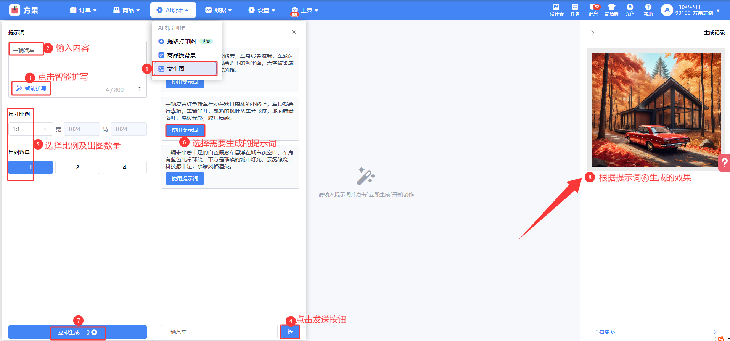Click the arrow next to 查看更多
This screenshot has height=341, width=730.
715,332
